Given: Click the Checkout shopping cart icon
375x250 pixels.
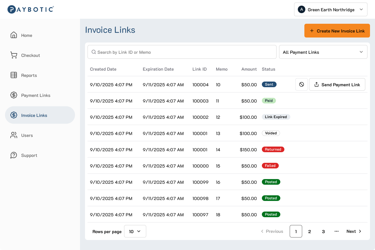Looking at the screenshot, I should click(14, 55).
